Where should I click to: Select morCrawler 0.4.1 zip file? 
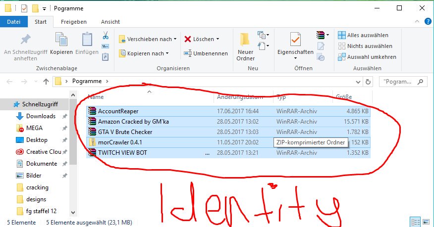(x=228, y=142)
